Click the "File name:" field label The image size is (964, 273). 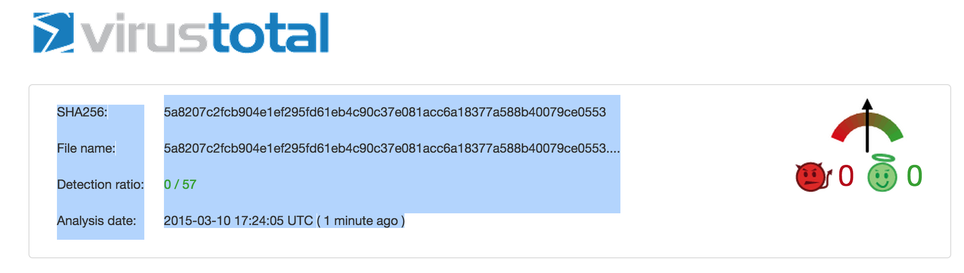pos(86,148)
